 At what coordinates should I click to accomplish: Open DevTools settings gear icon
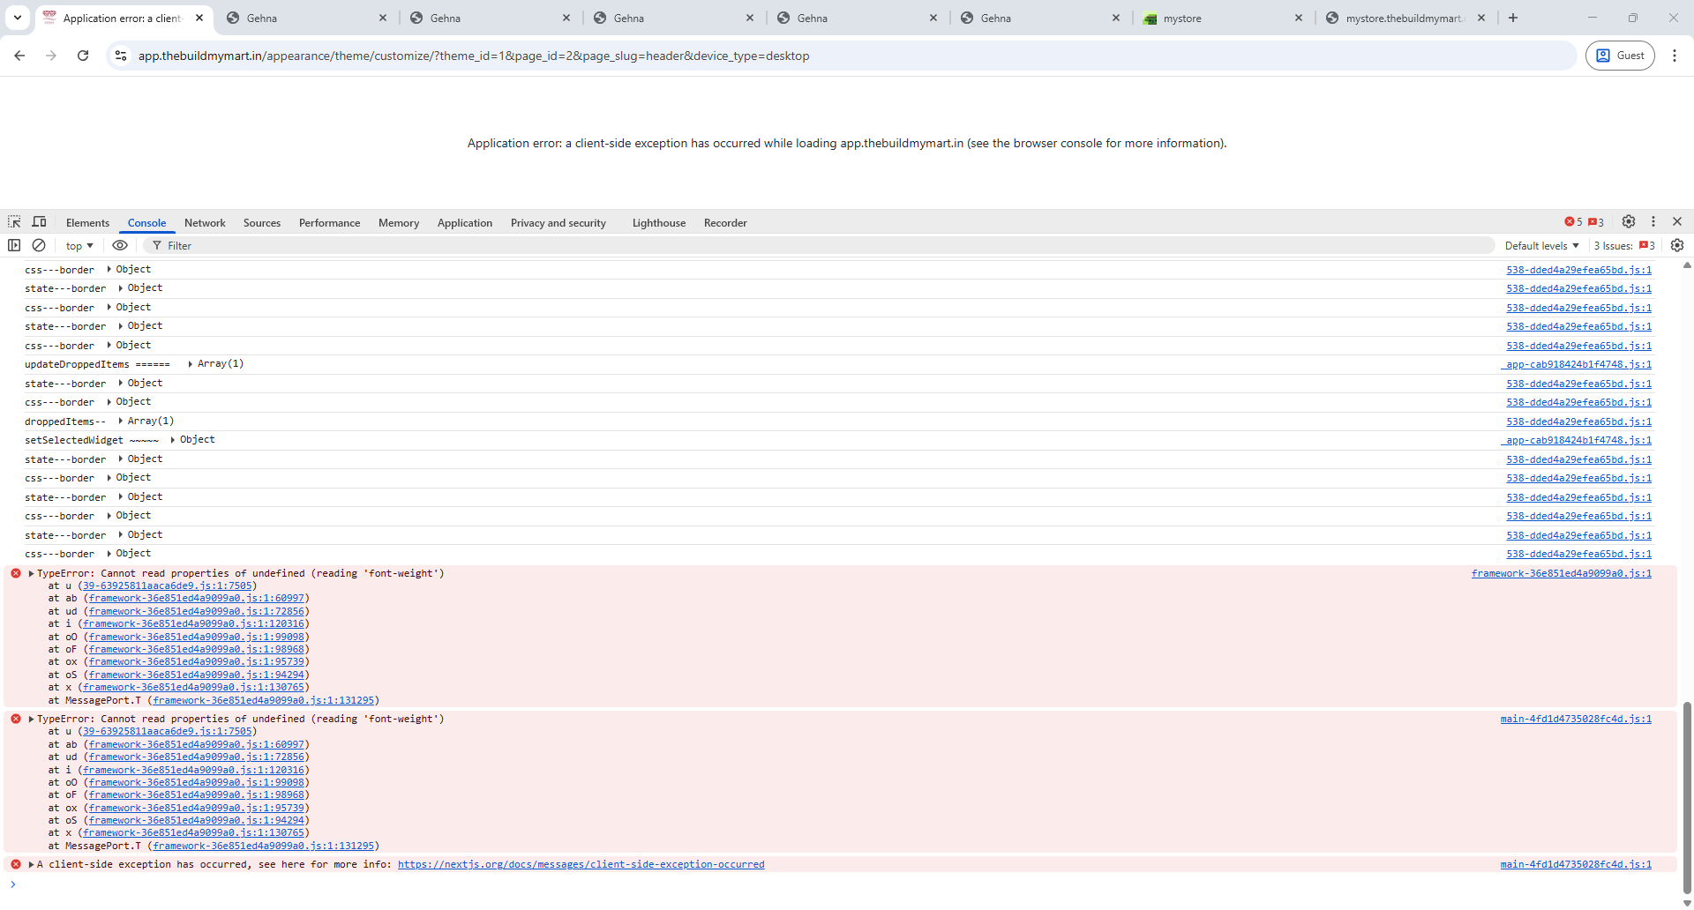[x=1629, y=222]
